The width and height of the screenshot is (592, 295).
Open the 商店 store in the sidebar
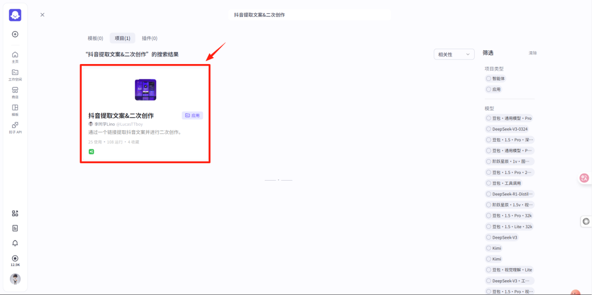pyautogui.click(x=15, y=92)
